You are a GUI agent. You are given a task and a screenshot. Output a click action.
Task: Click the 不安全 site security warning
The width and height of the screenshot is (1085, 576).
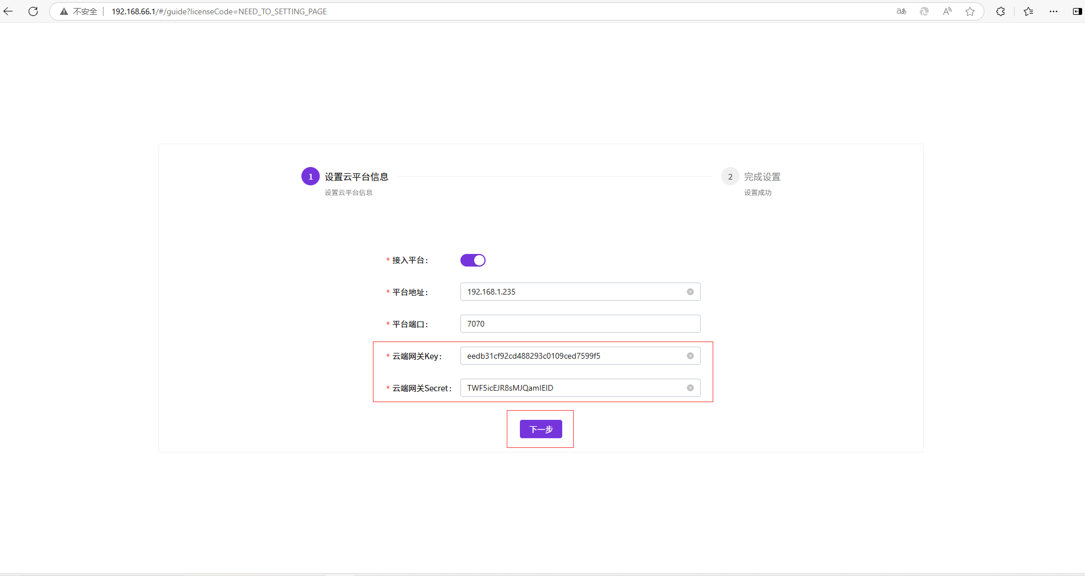(79, 11)
